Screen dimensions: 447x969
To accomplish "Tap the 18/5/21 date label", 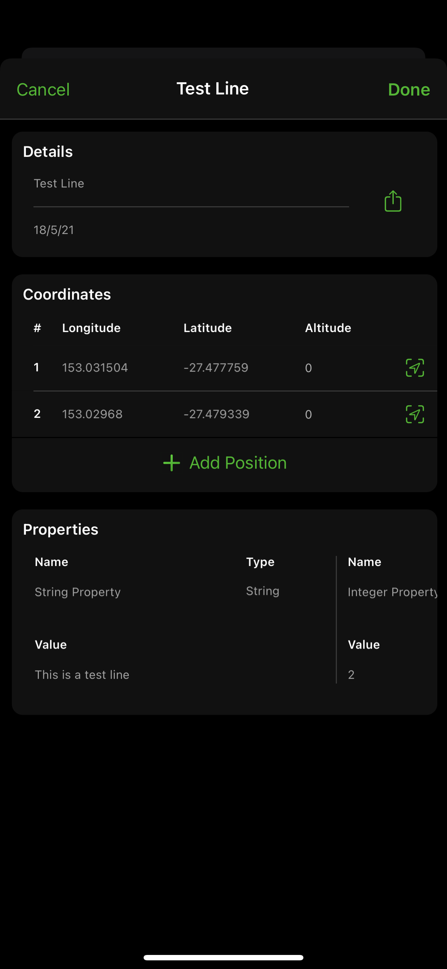I will coord(54,230).
